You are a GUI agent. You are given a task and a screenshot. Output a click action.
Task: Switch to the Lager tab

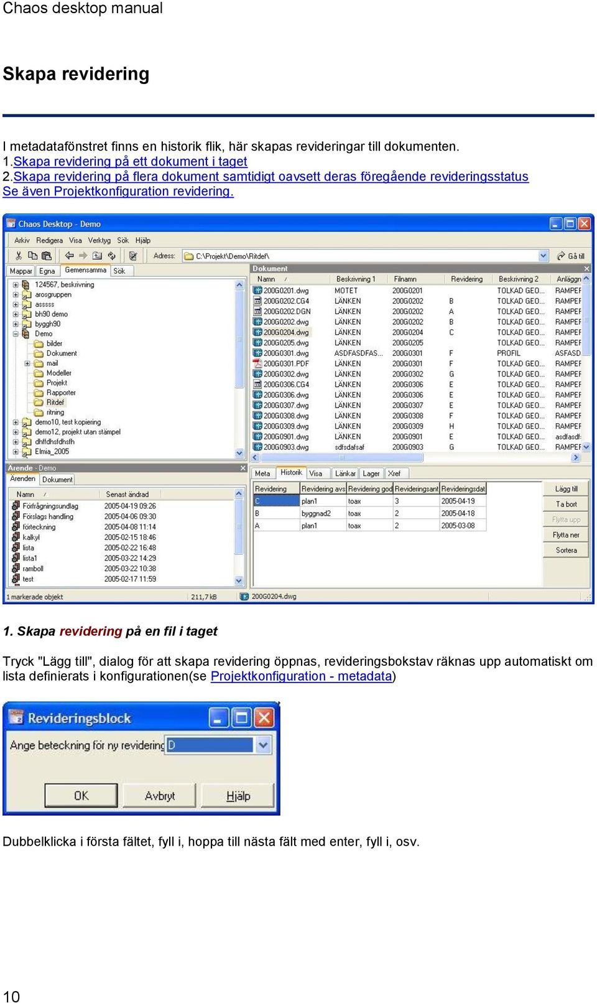[371, 474]
